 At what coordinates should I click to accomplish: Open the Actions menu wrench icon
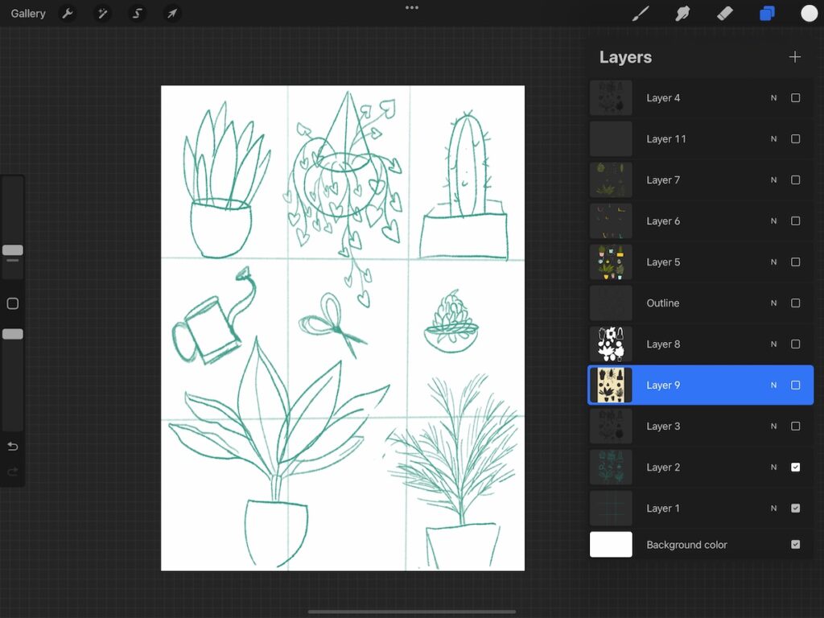(x=68, y=13)
